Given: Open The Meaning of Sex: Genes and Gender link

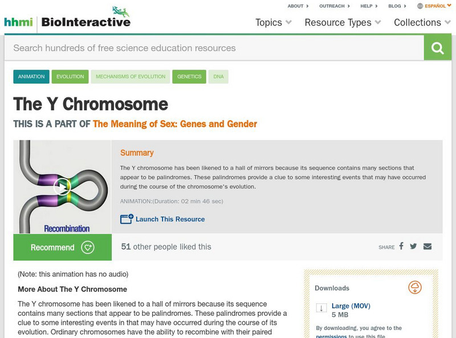Looking at the screenshot, I should (x=175, y=124).
